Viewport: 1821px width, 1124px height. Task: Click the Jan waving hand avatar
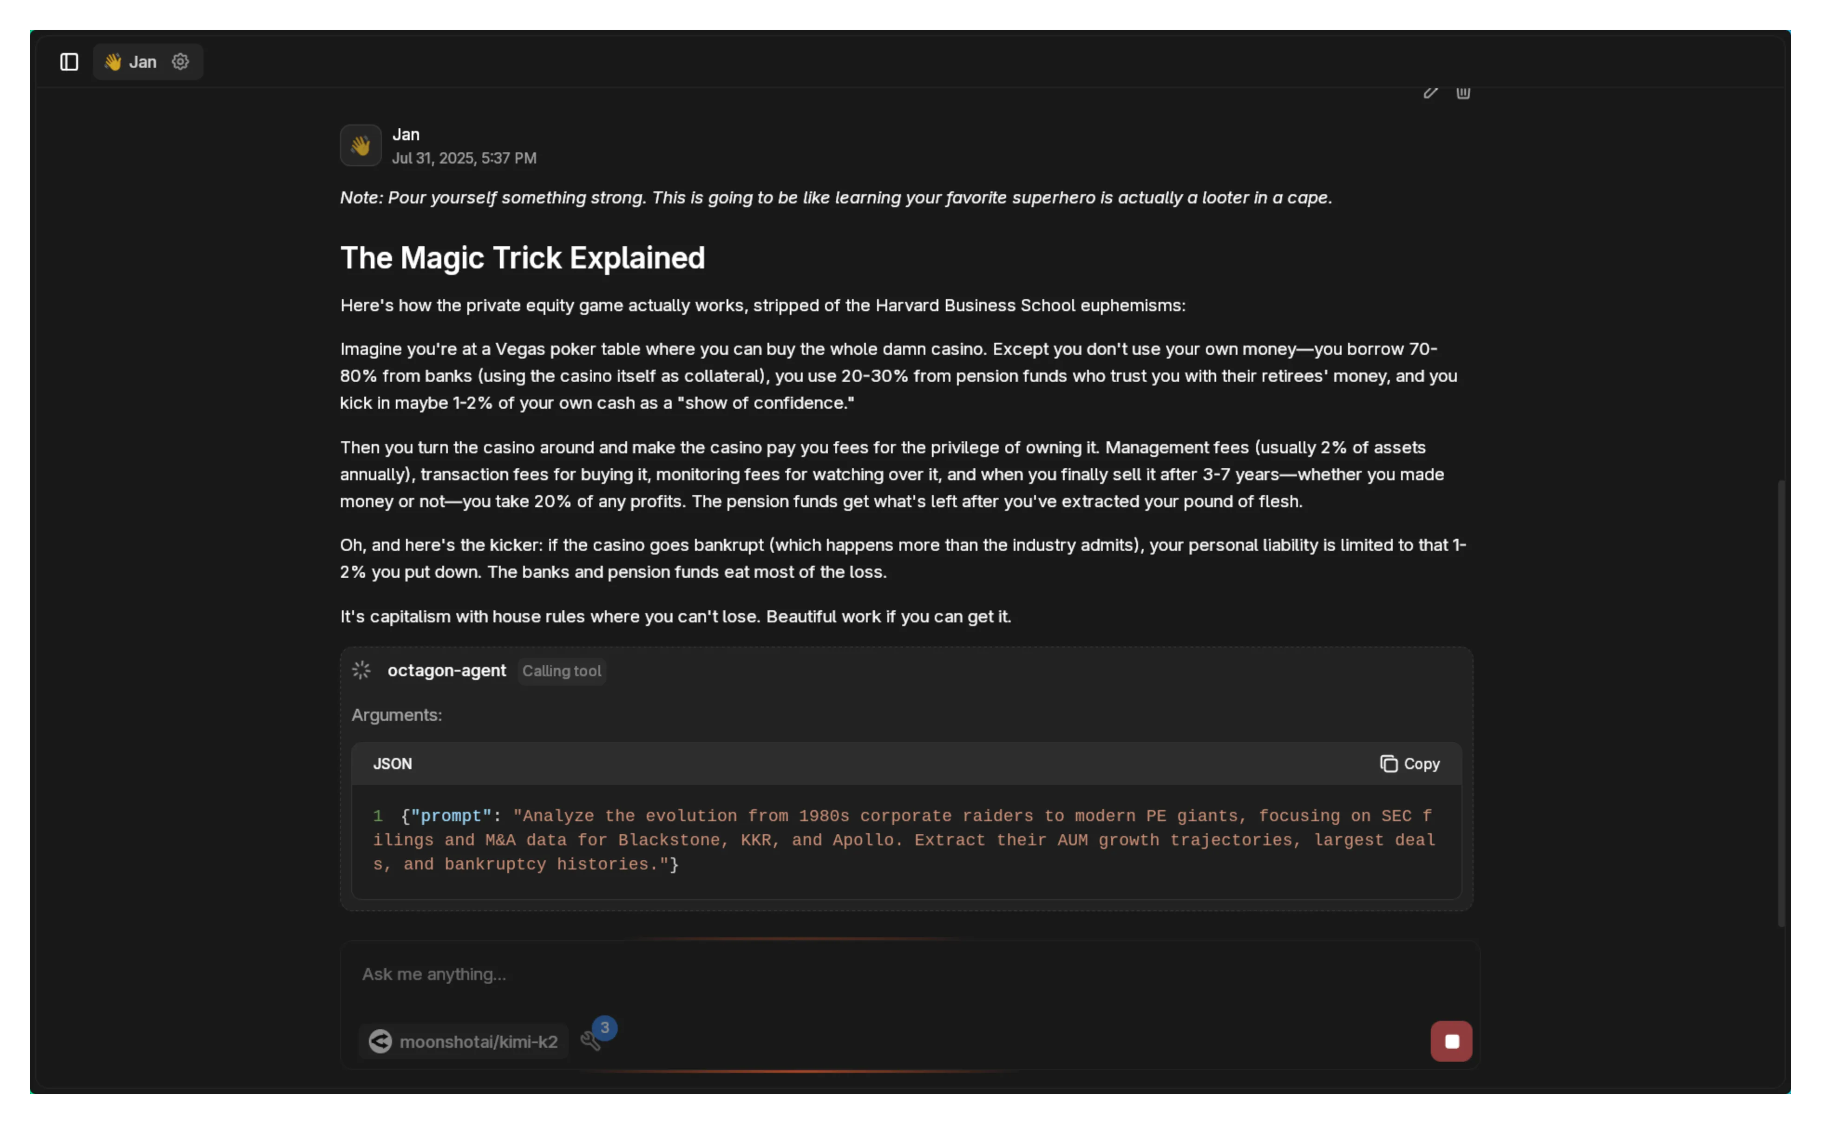click(x=360, y=145)
